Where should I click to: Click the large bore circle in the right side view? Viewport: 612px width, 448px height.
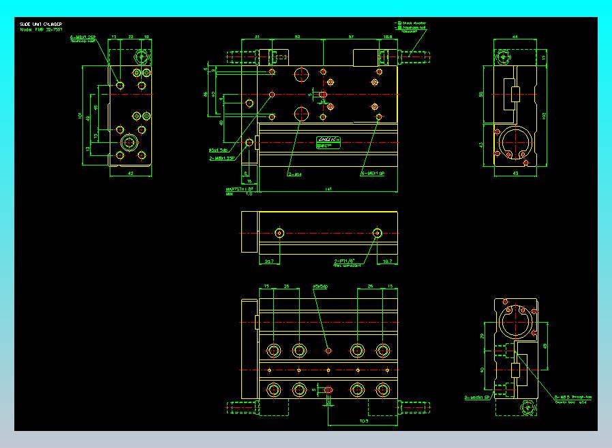coord(516,142)
